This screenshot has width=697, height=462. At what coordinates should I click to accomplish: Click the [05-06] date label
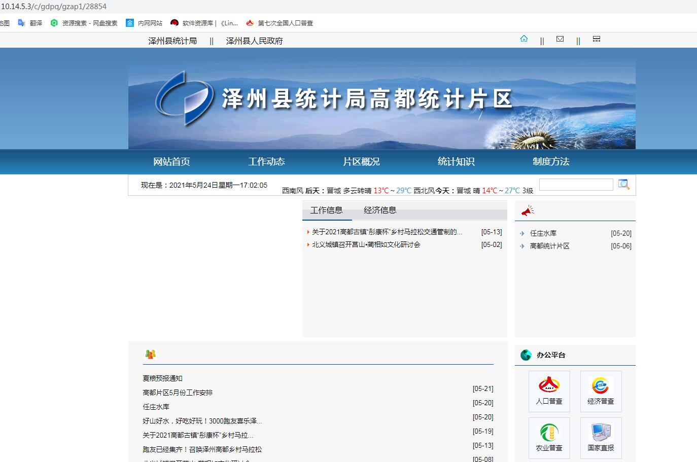[x=621, y=246]
